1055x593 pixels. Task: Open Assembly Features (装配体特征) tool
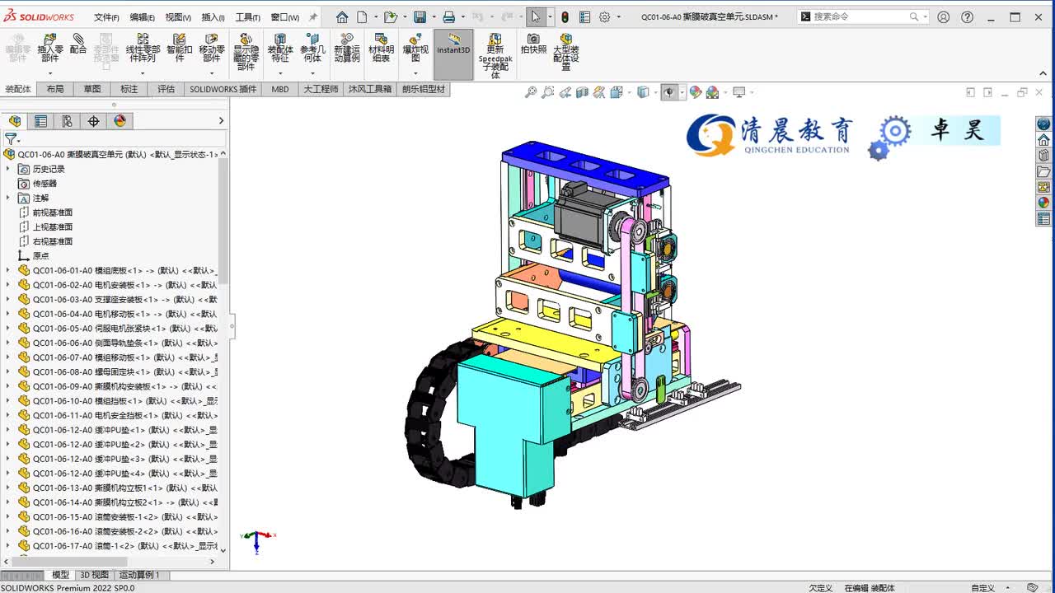click(280, 48)
